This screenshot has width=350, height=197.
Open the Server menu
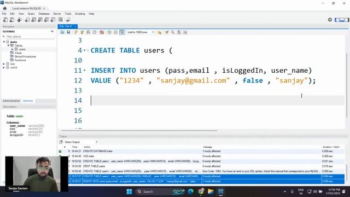[57, 14]
